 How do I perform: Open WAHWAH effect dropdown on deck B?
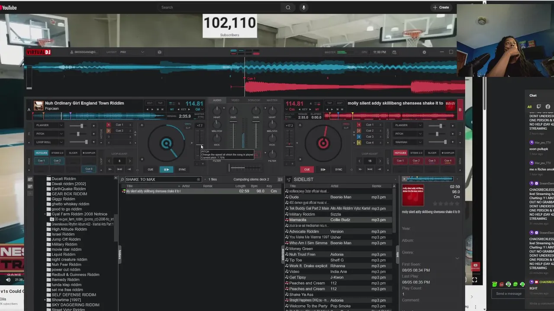419,142
